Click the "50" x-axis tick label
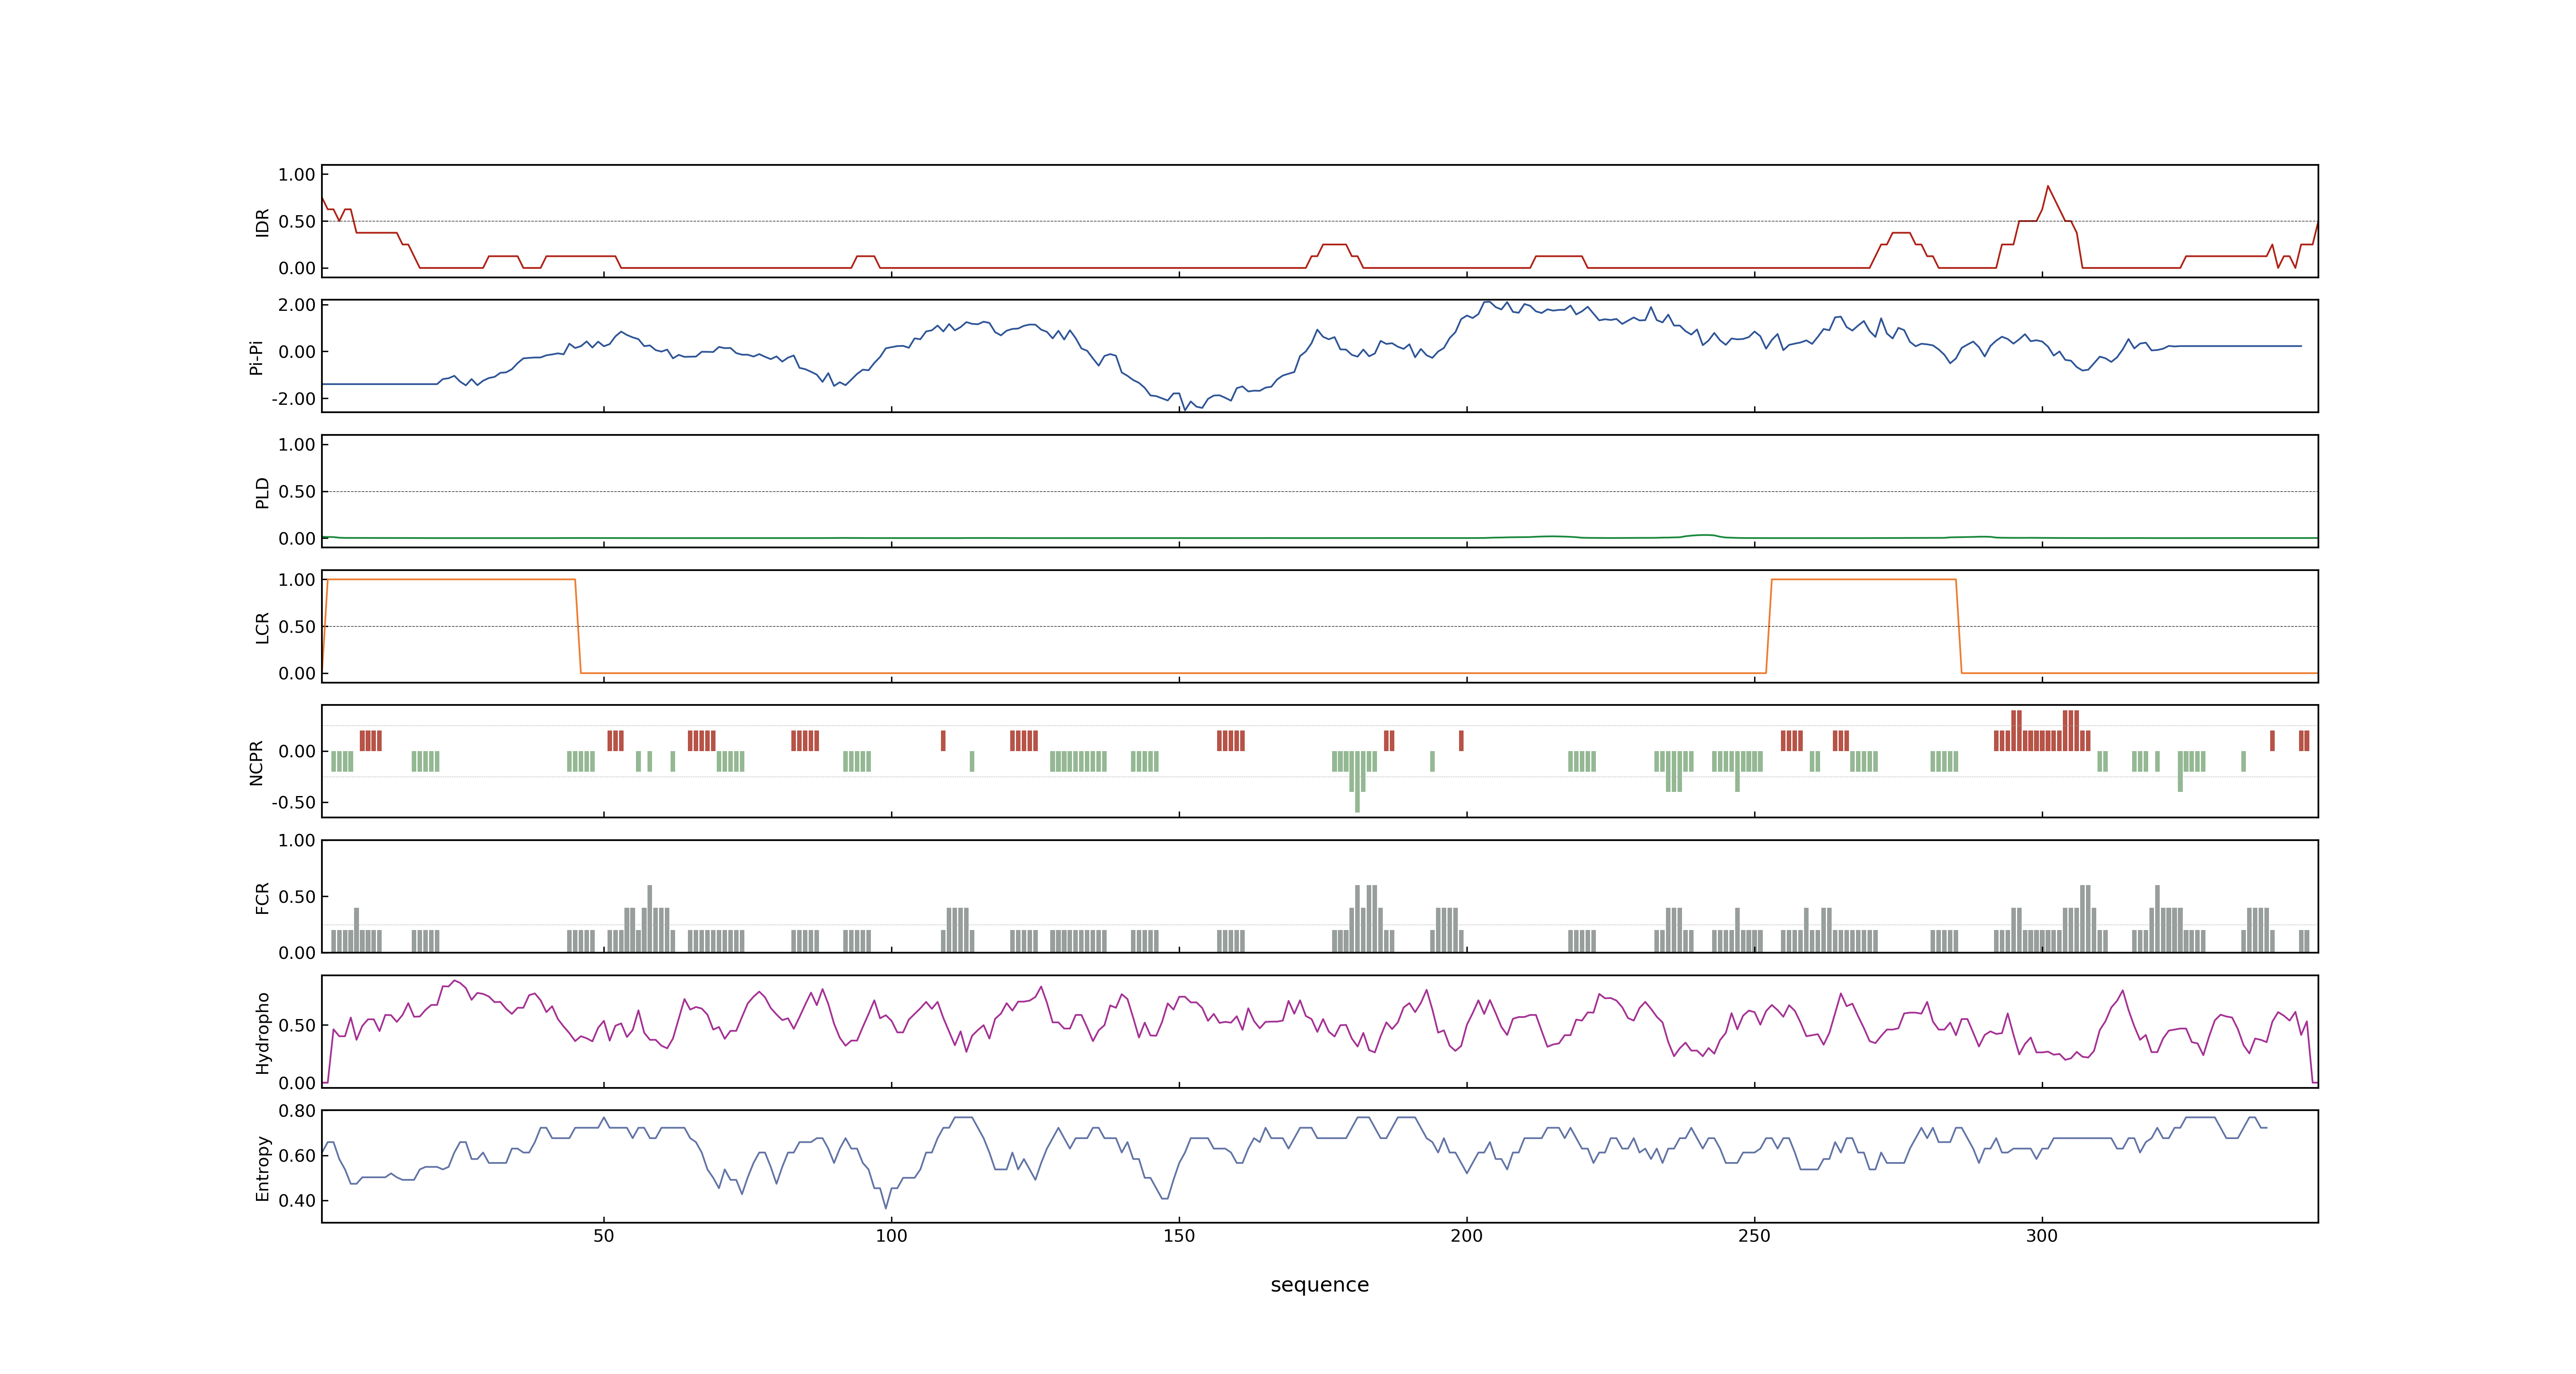This screenshot has height=1374, width=2576. point(603,1236)
